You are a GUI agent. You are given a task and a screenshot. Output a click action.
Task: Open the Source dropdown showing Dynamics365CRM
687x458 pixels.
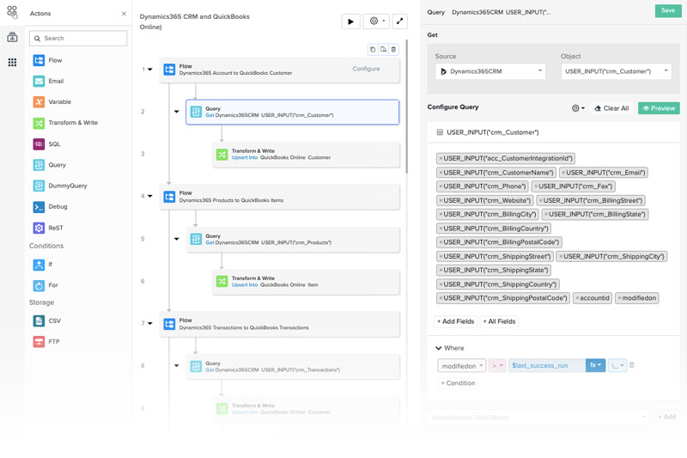pos(489,71)
